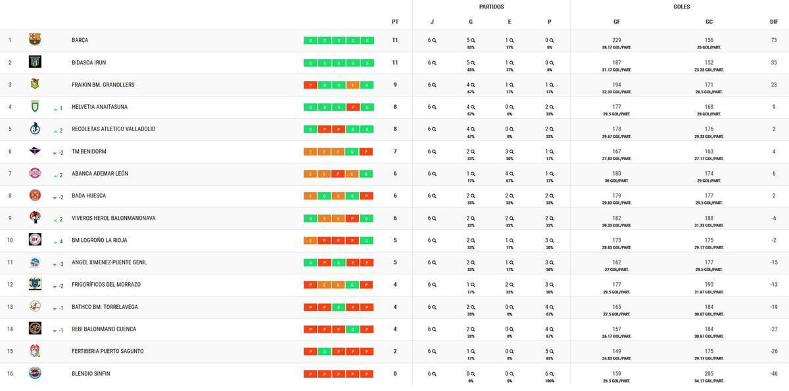Click the Barça team crest logo
This screenshot has height=391, width=789.
34,39
